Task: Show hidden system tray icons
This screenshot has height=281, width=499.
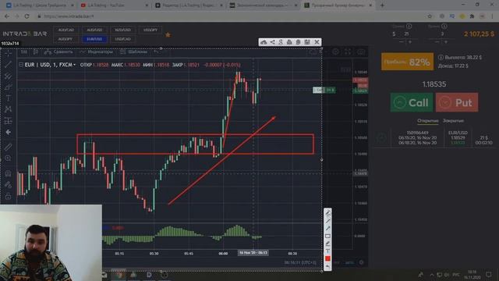Action: tap(432, 275)
